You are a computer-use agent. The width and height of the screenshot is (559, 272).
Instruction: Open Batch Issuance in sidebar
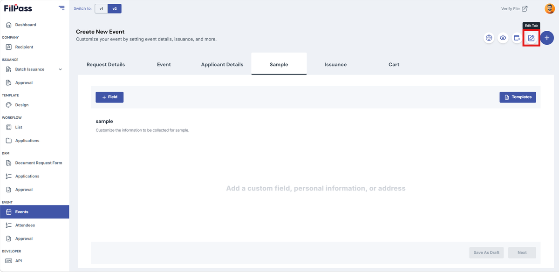click(30, 69)
